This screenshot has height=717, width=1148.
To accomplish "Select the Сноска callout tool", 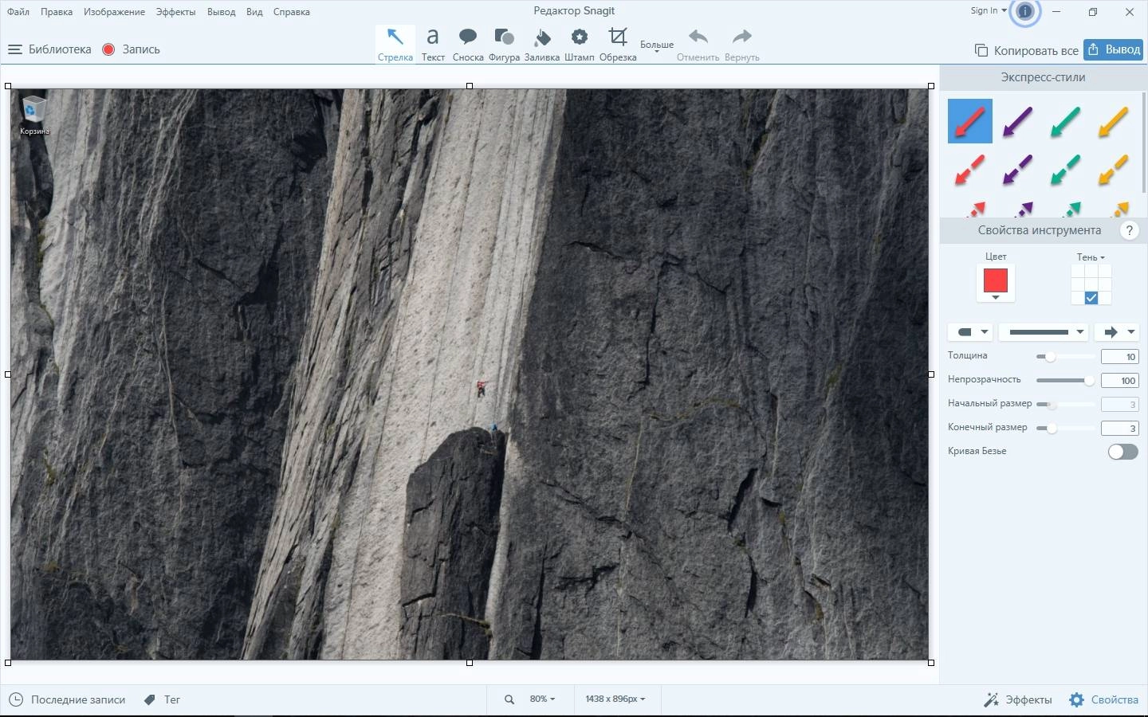I will (x=468, y=44).
